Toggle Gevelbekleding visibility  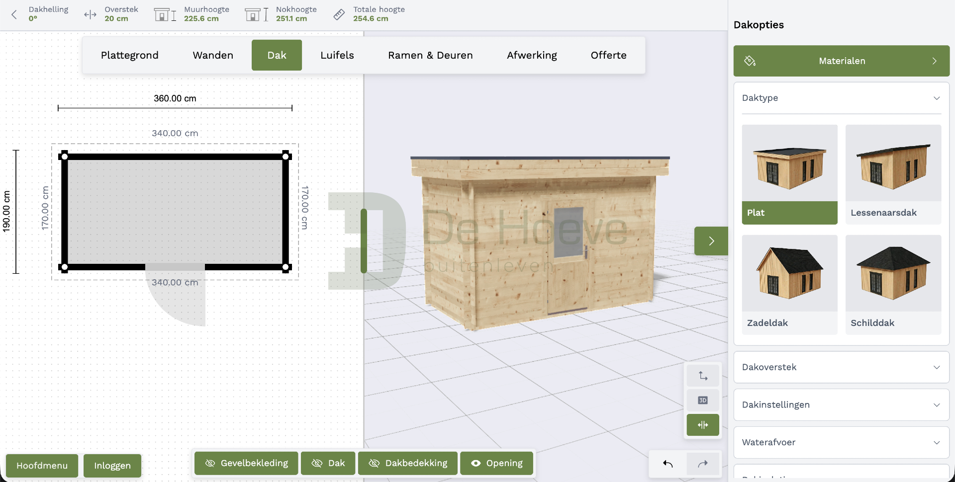pos(246,463)
